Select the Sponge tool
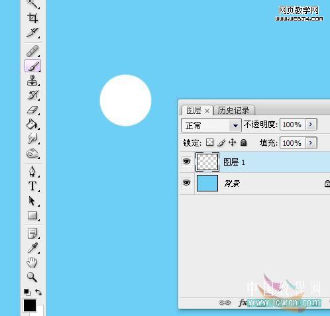Viewport: 330px width, 316px height. click(x=32, y=154)
